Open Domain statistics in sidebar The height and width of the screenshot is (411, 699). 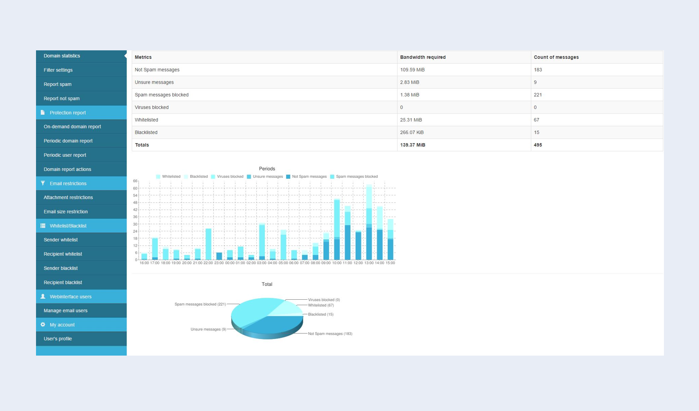81,56
